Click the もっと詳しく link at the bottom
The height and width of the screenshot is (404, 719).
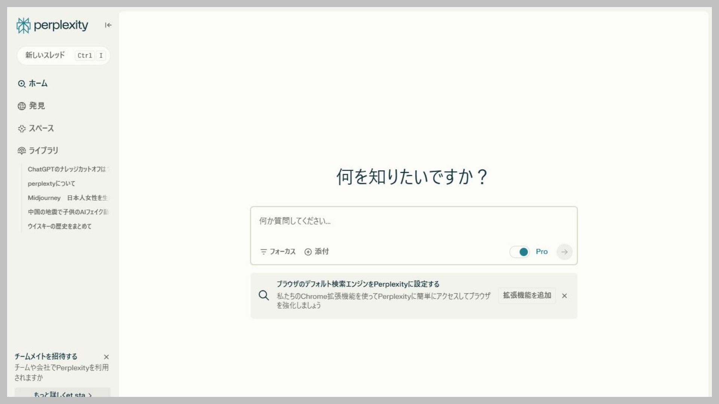[x=62, y=395]
